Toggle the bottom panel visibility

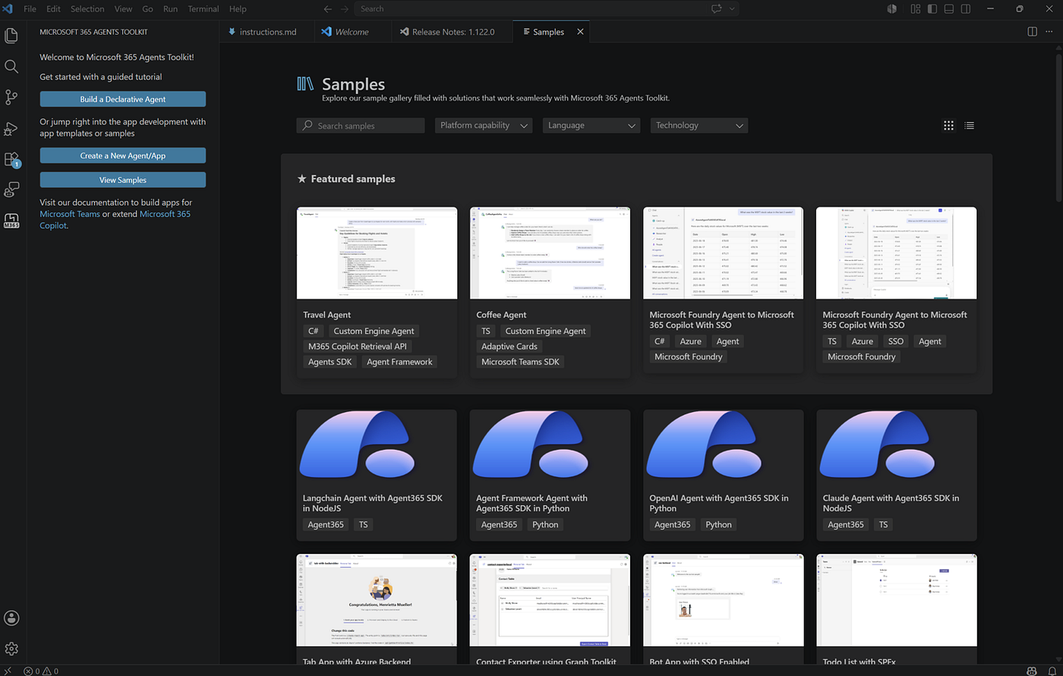[x=949, y=9]
